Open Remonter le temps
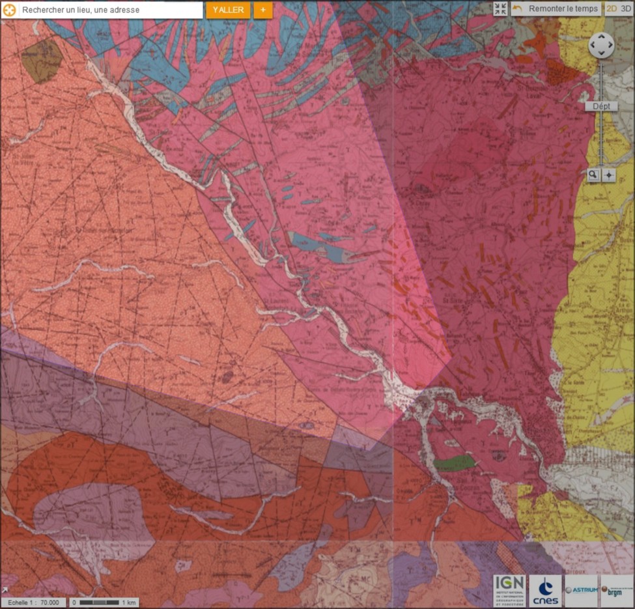The width and height of the screenshot is (635, 609). (556, 9)
